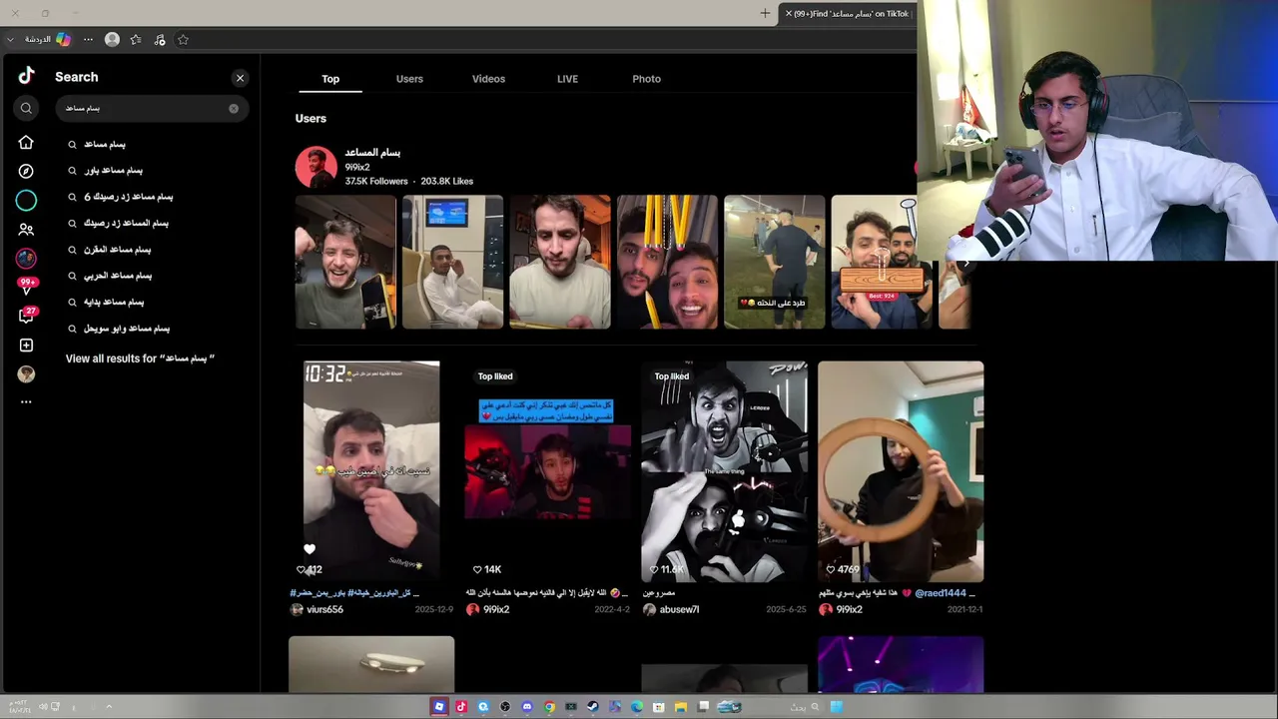Viewport: 1278px width, 719px height.
Task: Open بسام المساعد user profile picture
Action: pyautogui.click(x=316, y=167)
